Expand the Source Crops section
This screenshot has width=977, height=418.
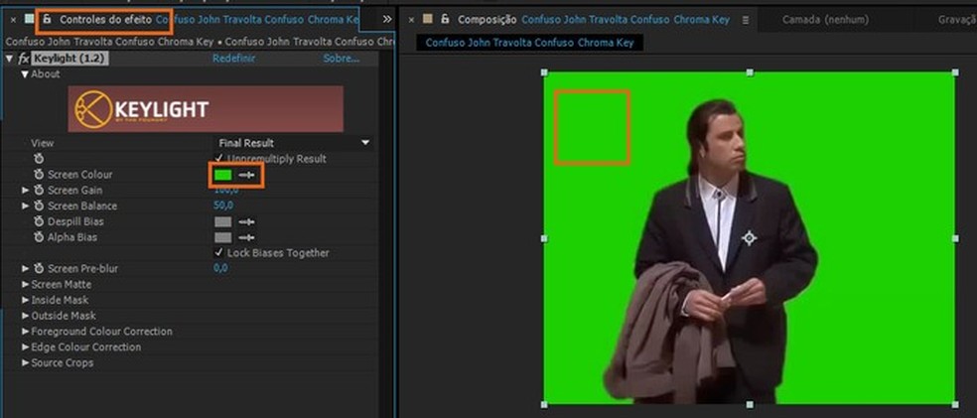(x=26, y=363)
